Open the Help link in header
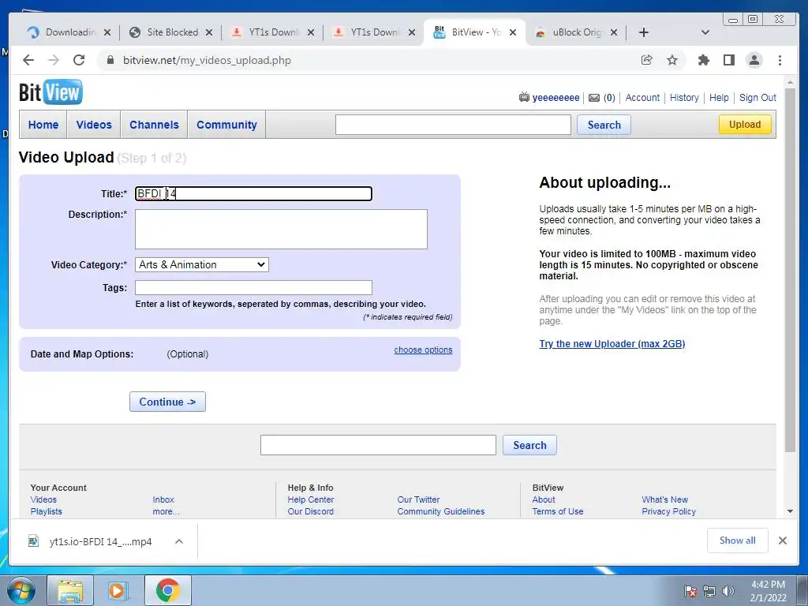Viewport: 808px width, 606px height. 719,97
